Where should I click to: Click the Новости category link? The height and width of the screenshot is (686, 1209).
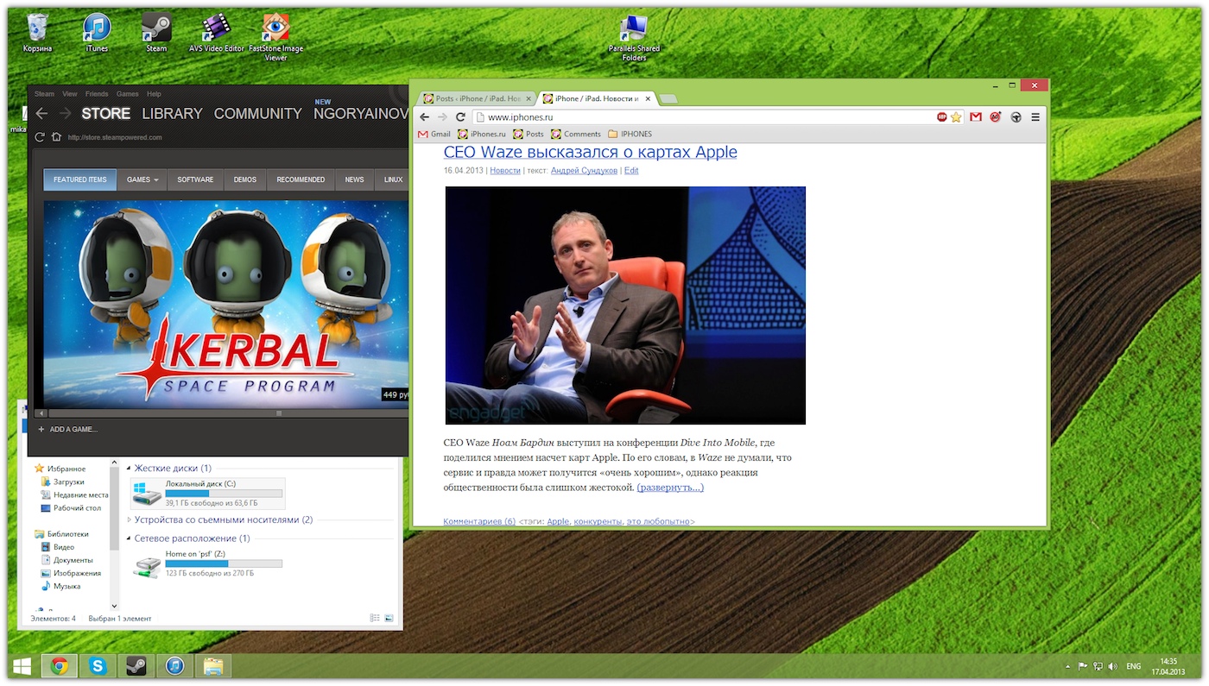(505, 171)
